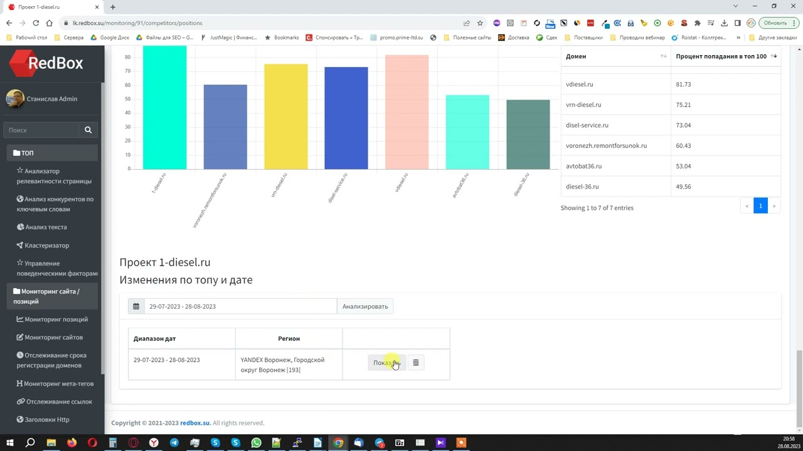
Task: Click the yellow vrn-diesel.ru chart bar
Action: [x=285, y=117]
